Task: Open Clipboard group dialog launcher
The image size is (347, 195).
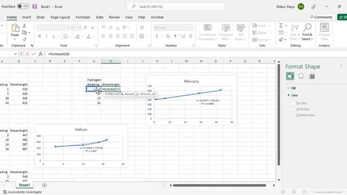Action: click(32, 45)
